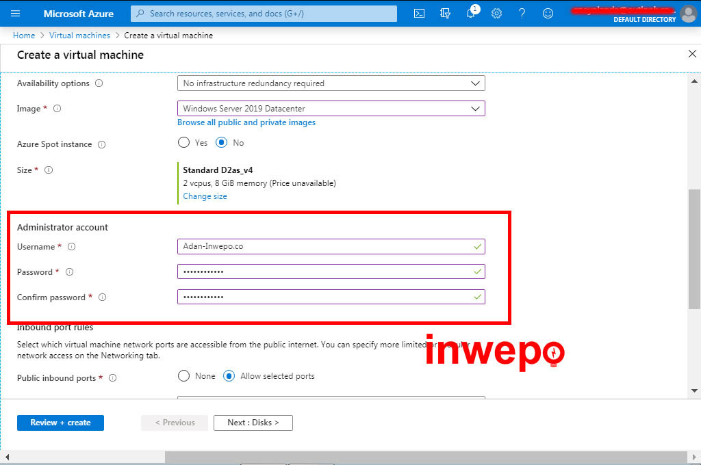Show info tooltip for Availability options
701x465 pixels.
[99, 83]
